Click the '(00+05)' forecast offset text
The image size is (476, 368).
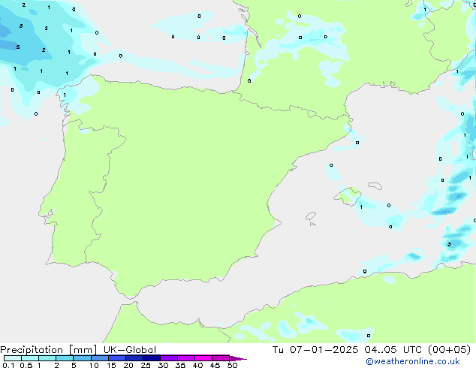point(449,350)
